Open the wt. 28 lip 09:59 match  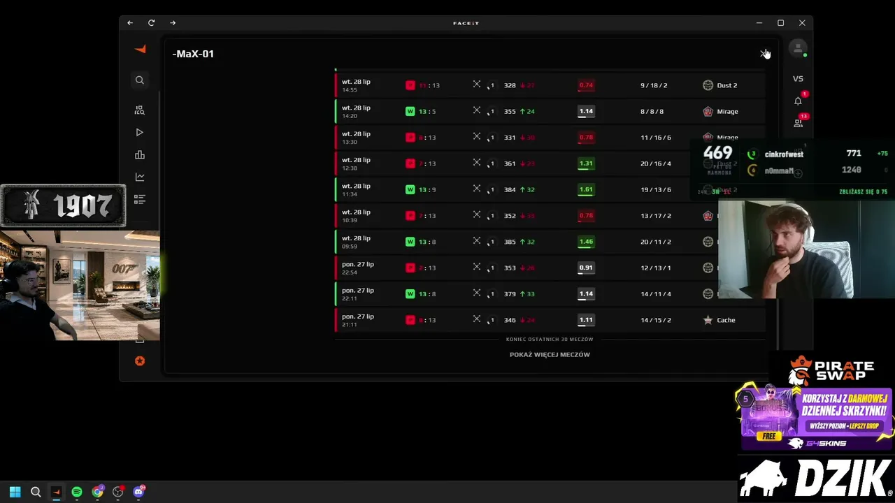pyautogui.click(x=550, y=242)
